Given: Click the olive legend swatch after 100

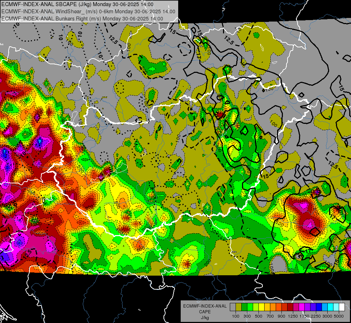Looking at the screenshot, I should tap(239, 307).
